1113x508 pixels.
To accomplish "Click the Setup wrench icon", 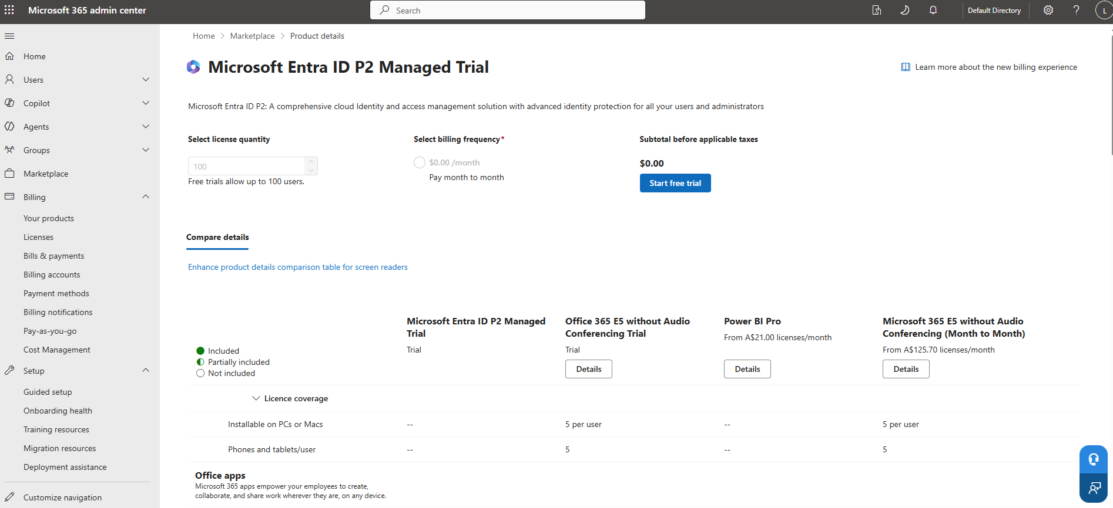I will click(x=9, y=370).
